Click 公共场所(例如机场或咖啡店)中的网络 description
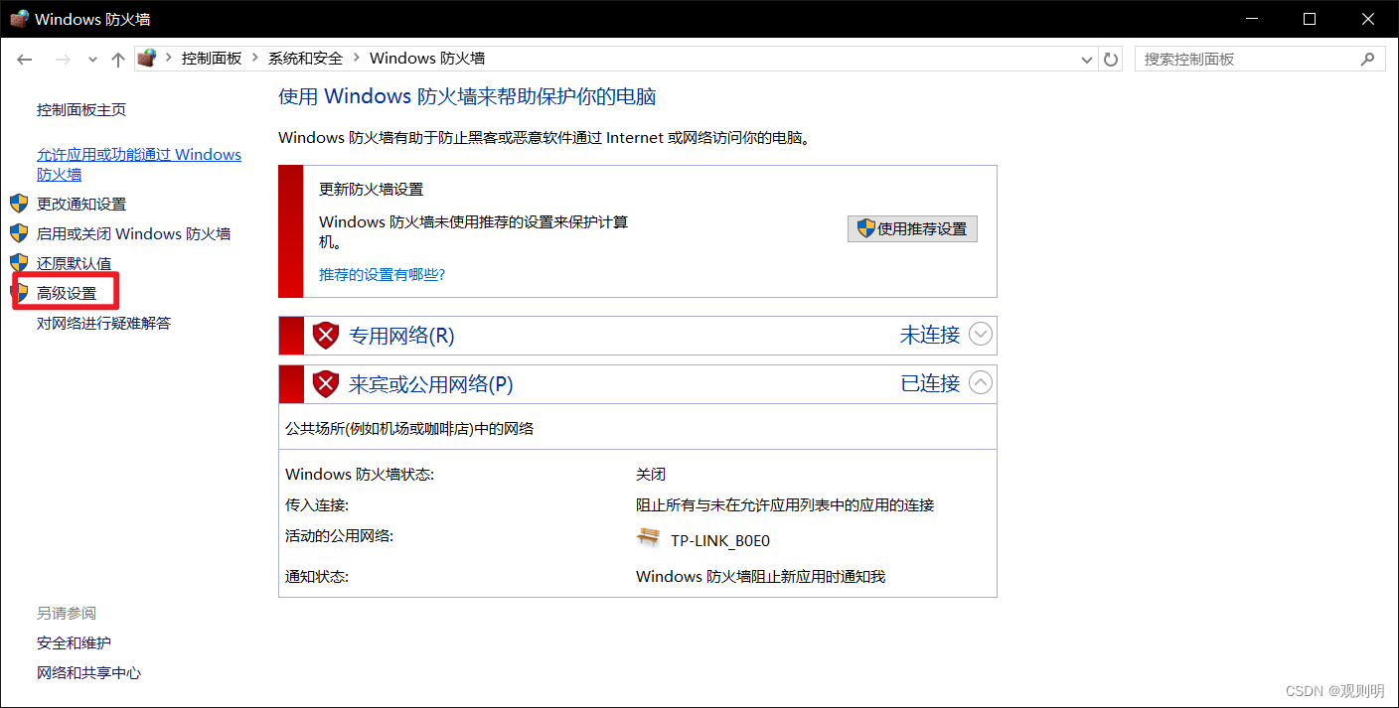The image size is (1399, 708). 409,428
